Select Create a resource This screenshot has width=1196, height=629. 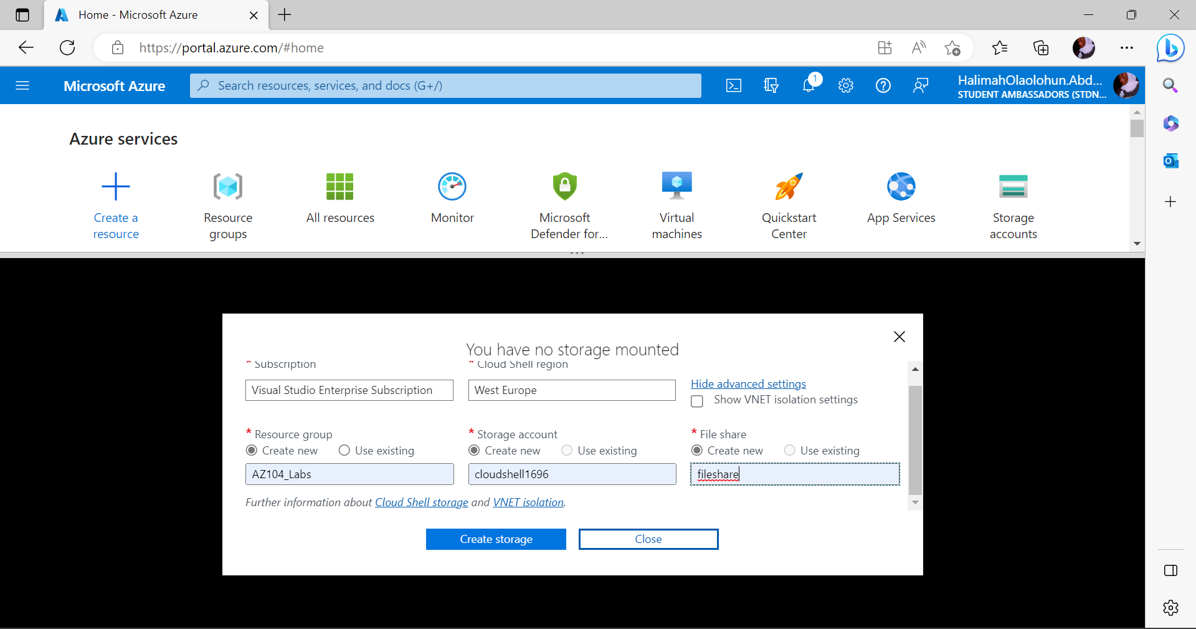pyautogui.click(x=115, y=206)
